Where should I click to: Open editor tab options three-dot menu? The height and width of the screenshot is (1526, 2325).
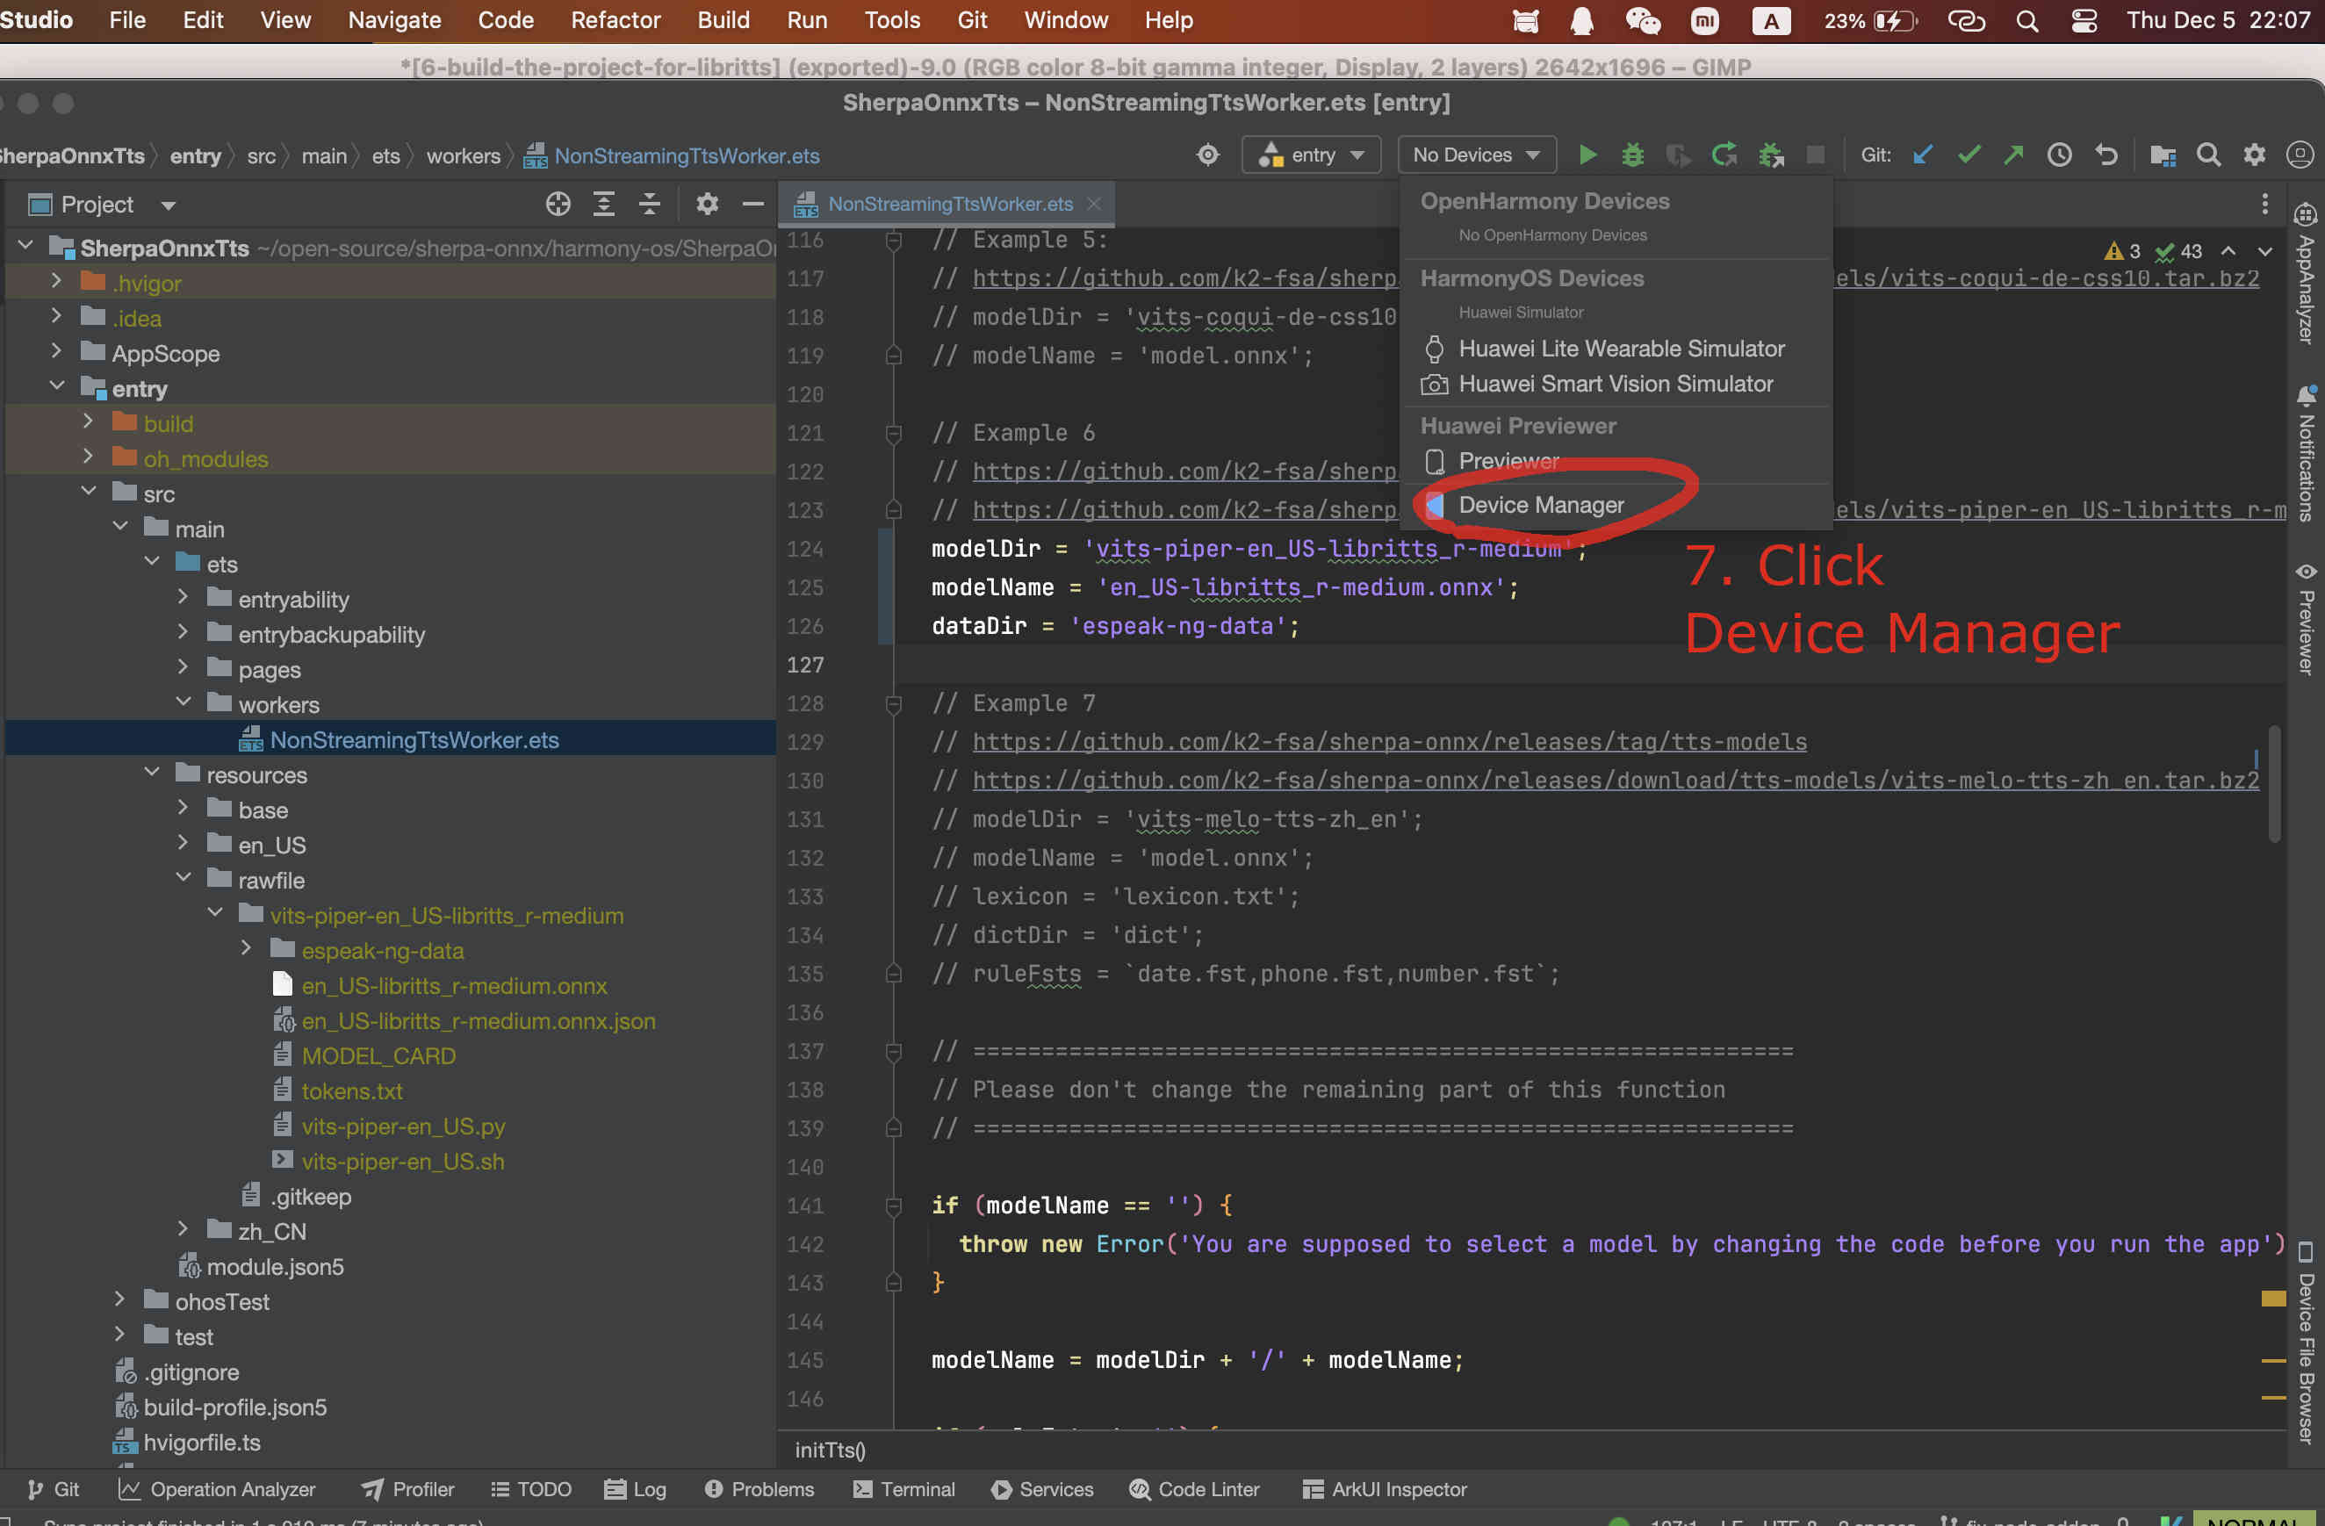pos(2264,203)
